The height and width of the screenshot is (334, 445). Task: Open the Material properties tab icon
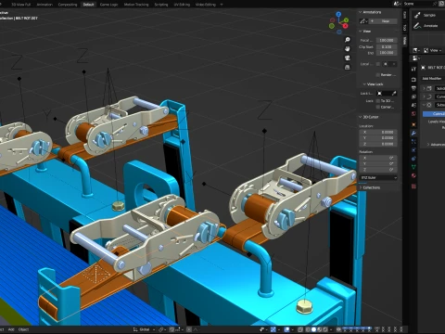tap(413, 175)
